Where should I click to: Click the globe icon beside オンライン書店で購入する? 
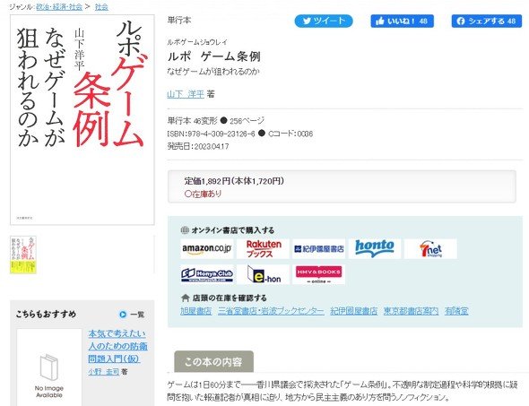185,230
